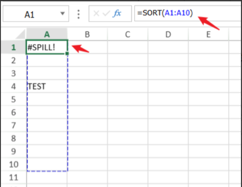242x187 pixels.
Task: Select cell D5
Action: pos(168,99)
